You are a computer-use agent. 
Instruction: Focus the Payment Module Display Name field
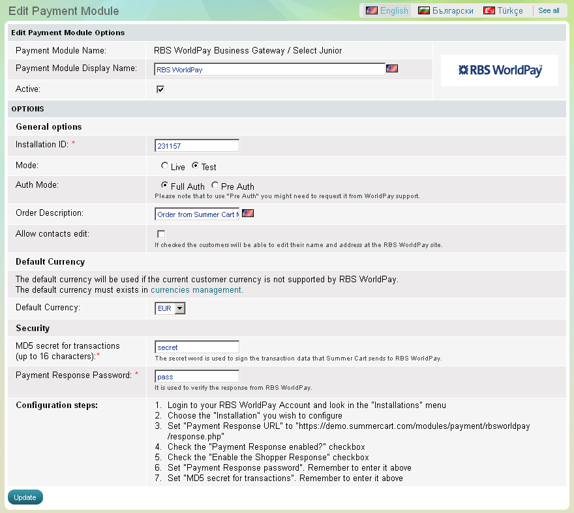coord(270,69)
